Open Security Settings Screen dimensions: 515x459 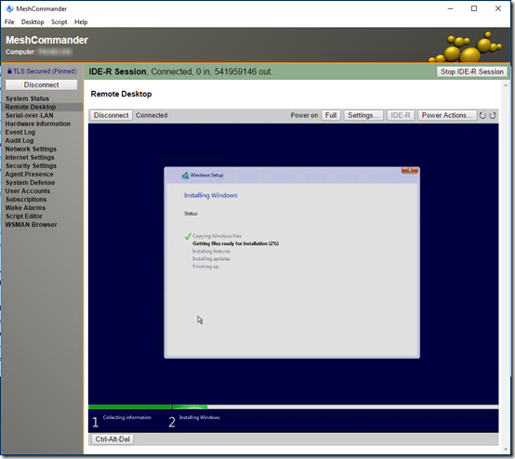pos(31,165)
